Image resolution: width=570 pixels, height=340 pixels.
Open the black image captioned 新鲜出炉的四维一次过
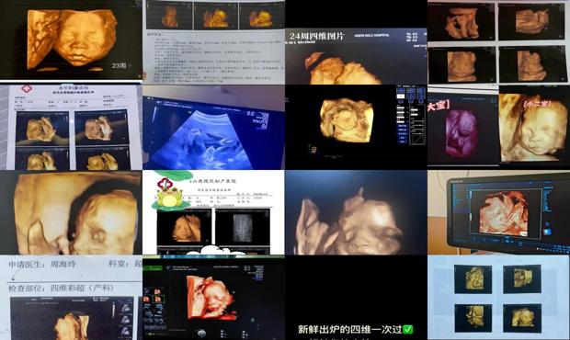[356, 298]
